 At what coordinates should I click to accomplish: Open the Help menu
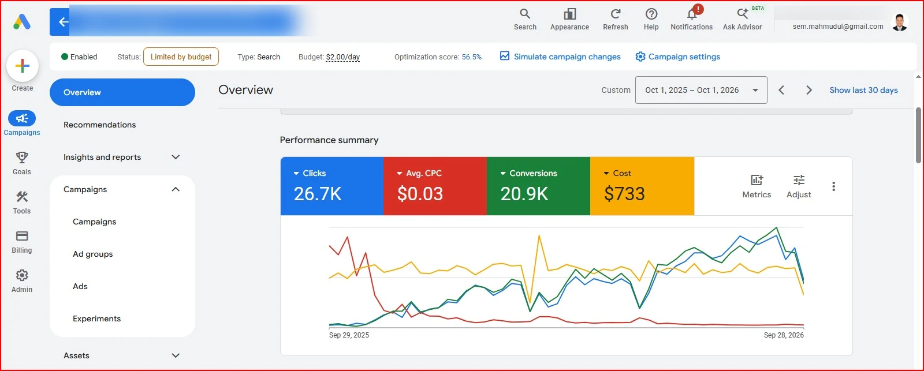point(651,19)
